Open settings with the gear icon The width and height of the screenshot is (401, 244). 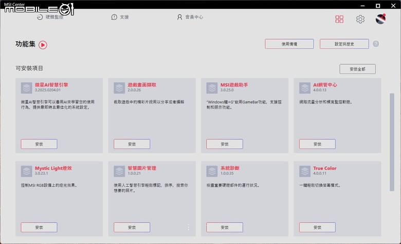coord(360,19)
